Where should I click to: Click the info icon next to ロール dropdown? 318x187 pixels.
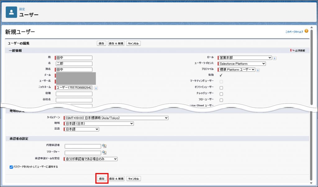(275, 58)
